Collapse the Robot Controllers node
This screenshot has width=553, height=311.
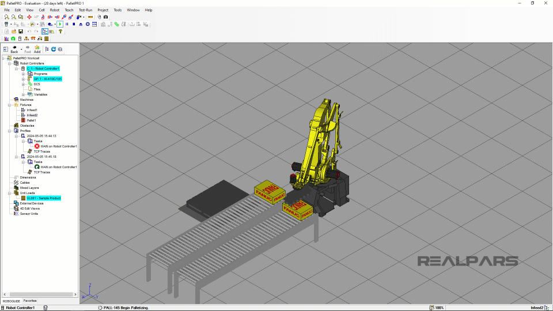pyautogui.click(x=10, y=63)
